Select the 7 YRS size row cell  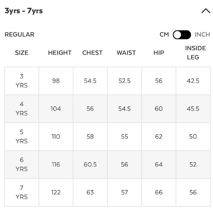(x=22, y=192)
